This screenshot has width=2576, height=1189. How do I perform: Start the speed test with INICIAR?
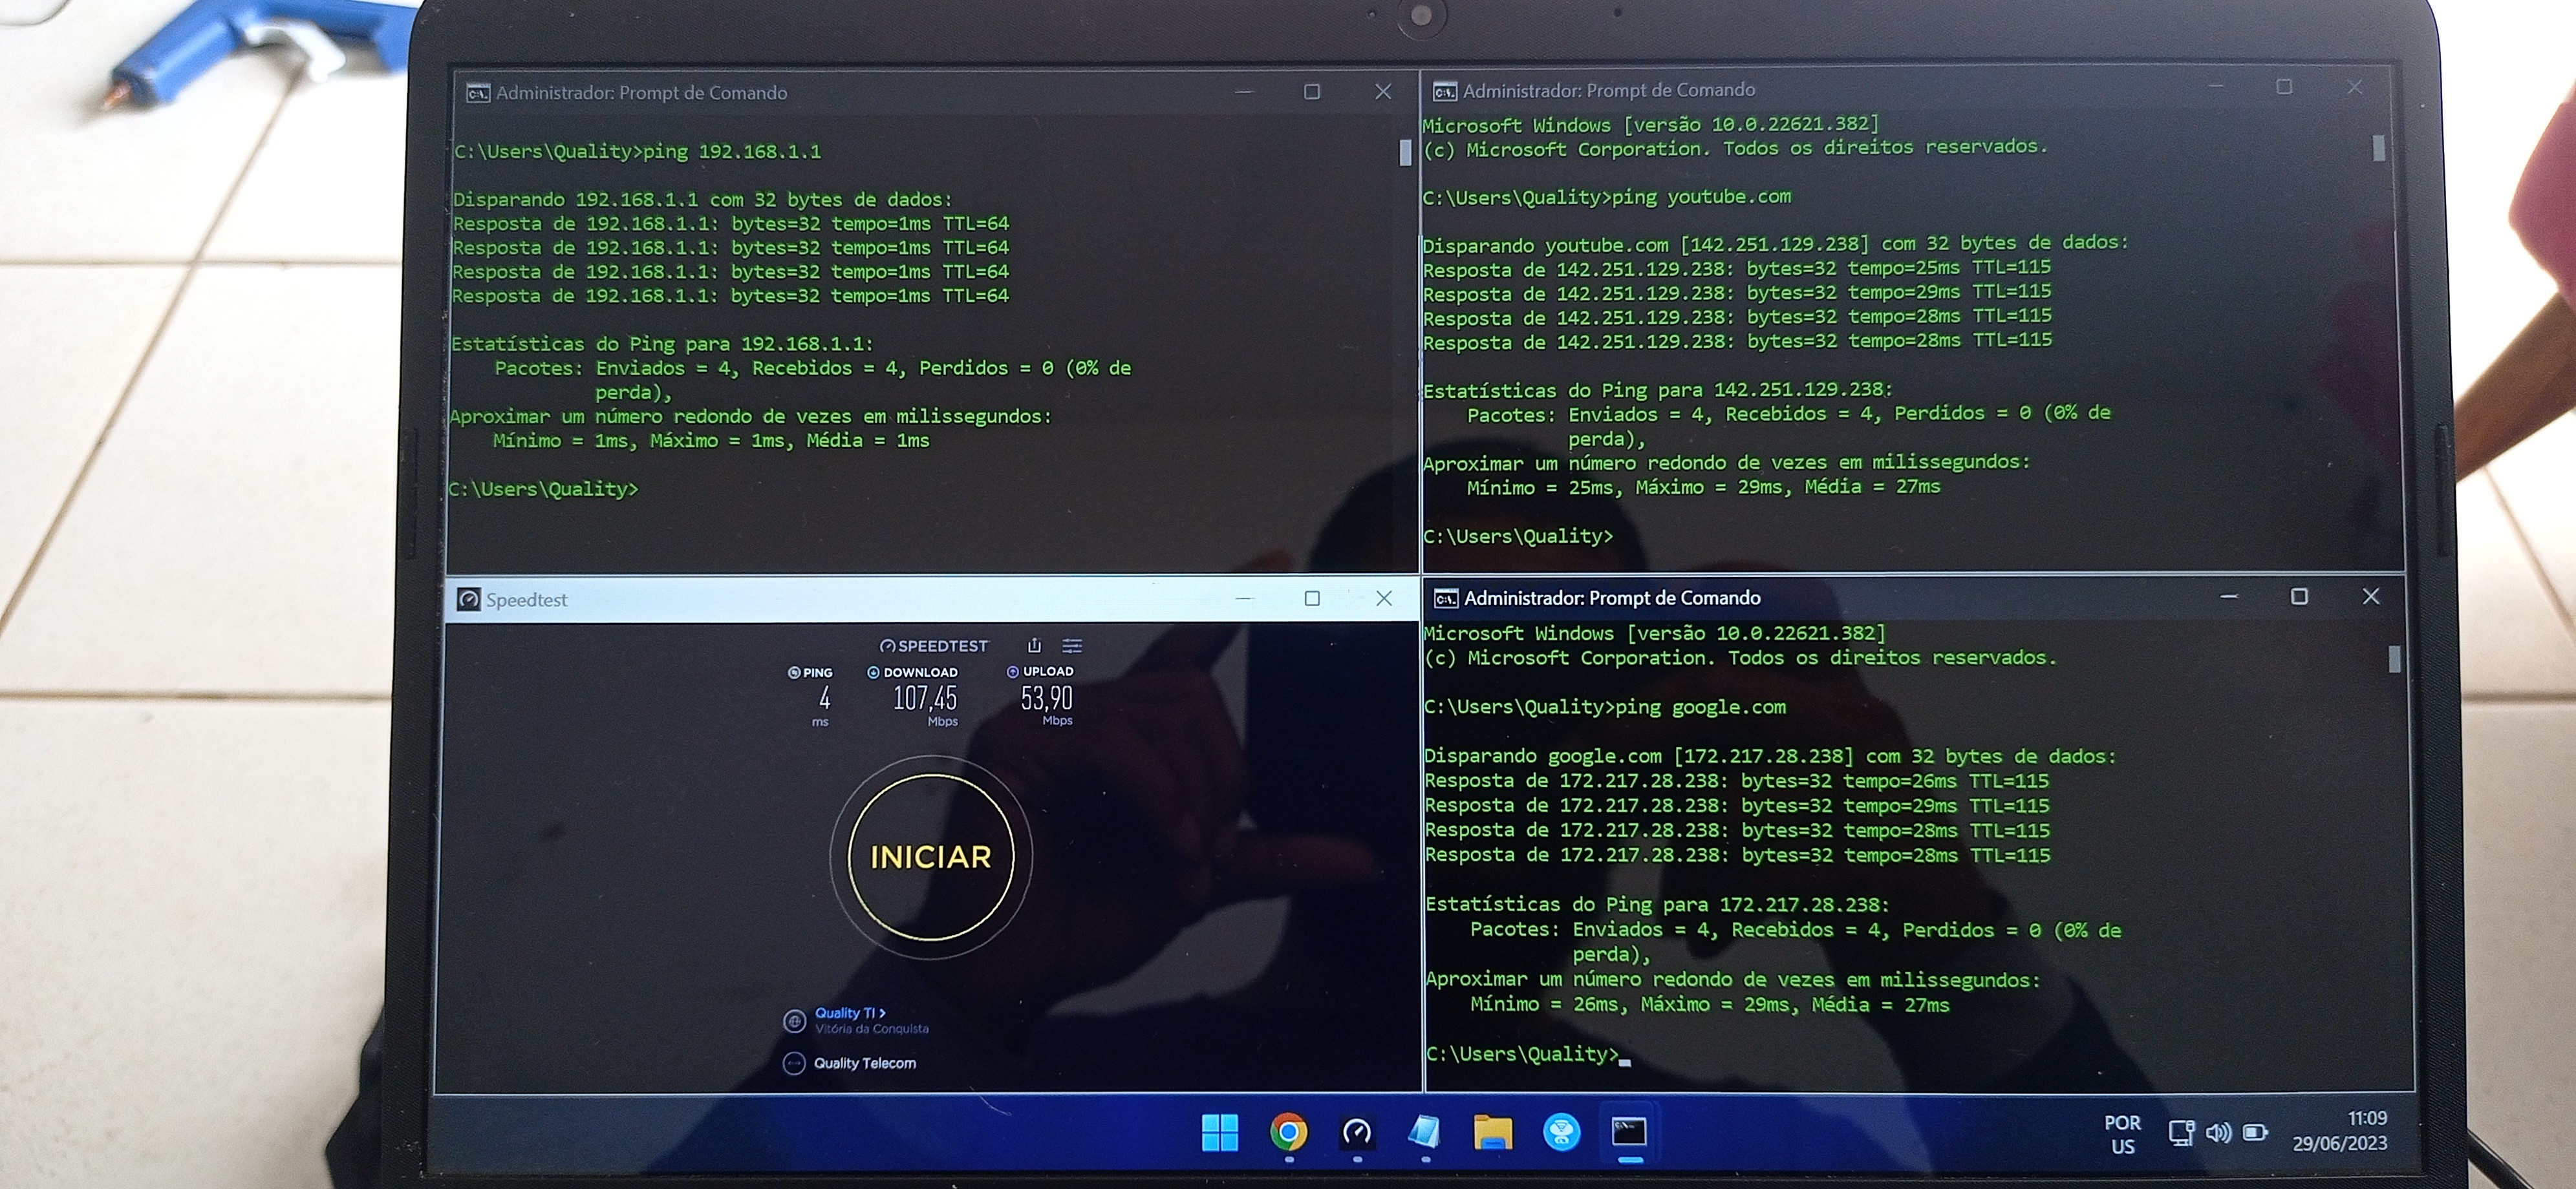click(x=930, y=856)
